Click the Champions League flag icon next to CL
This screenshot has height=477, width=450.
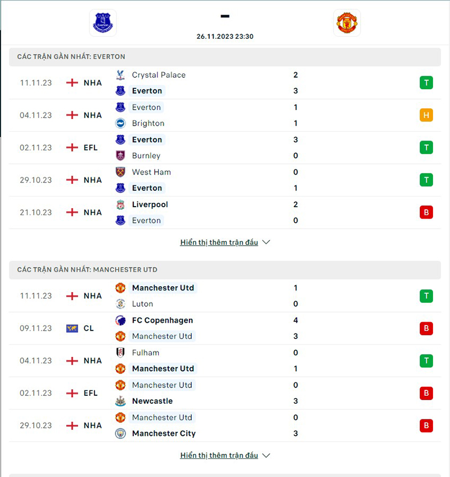[x=72, y=328]
